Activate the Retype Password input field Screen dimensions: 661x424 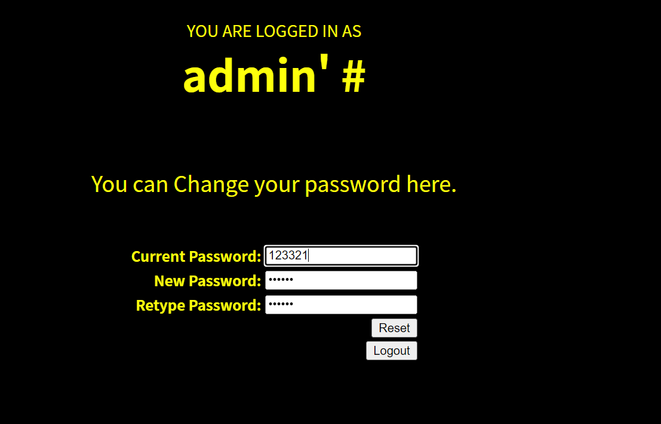click(x=341, y=305)
